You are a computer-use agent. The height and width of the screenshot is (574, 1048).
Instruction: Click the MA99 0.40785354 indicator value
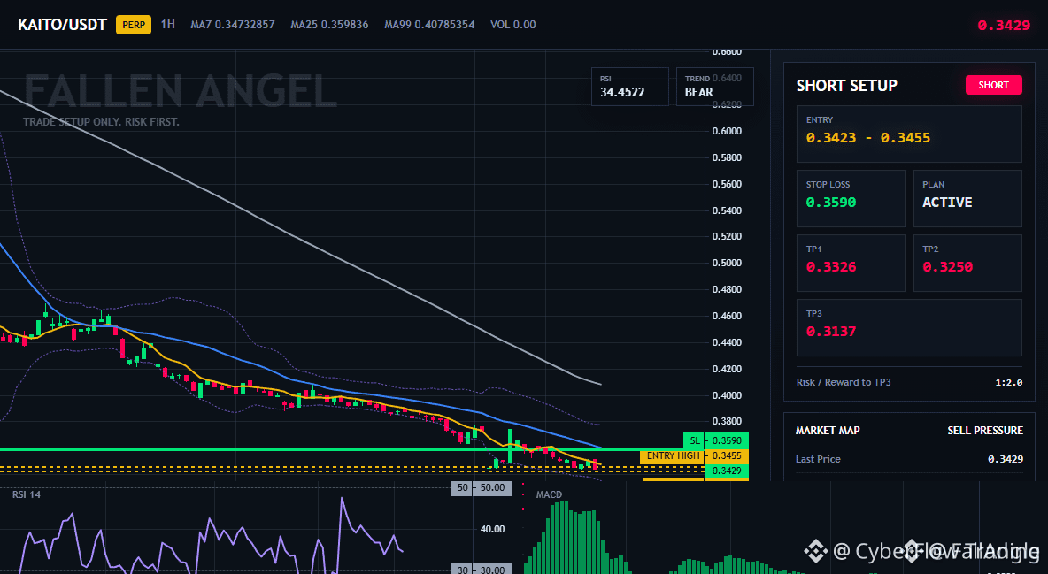430,25
